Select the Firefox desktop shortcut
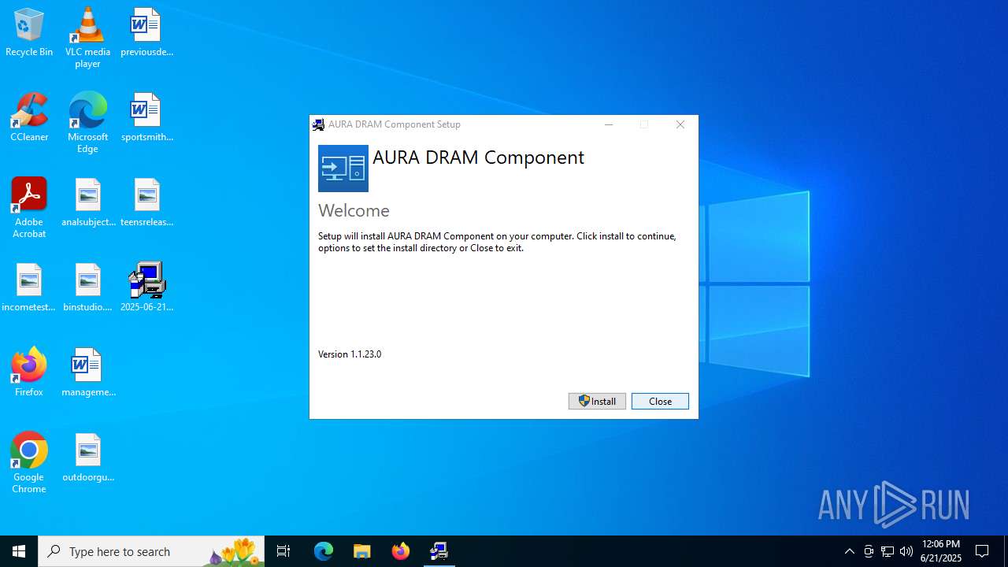Viewport: 1008px width, 567px height. point(29,373)
